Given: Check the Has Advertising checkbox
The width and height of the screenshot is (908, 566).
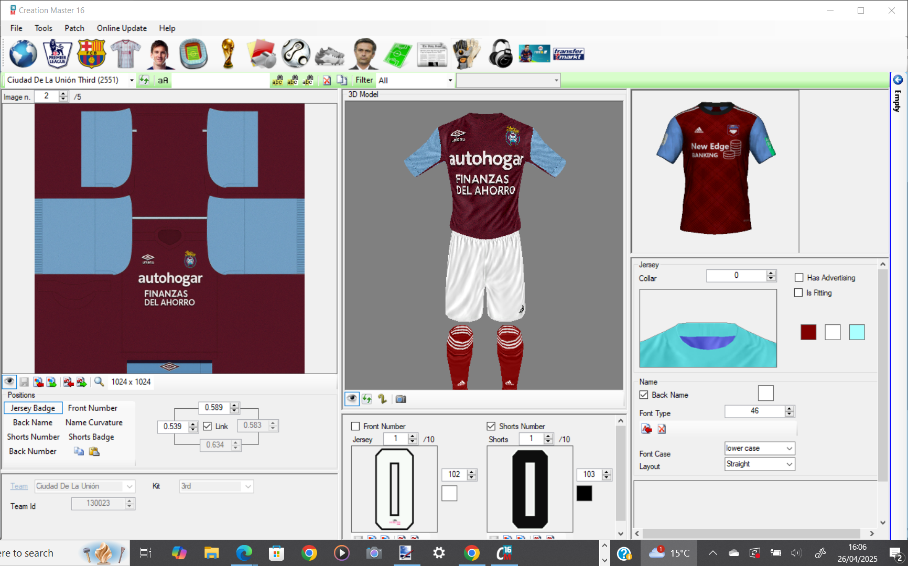Looking at the screenshot, I should coord(799,278).
